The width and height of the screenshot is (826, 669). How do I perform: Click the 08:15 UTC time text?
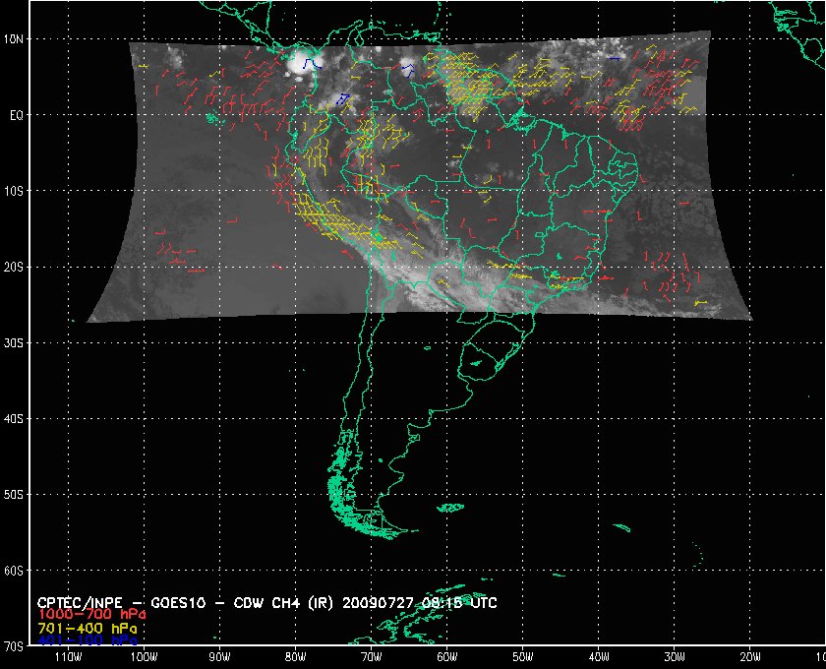[459, 603]
